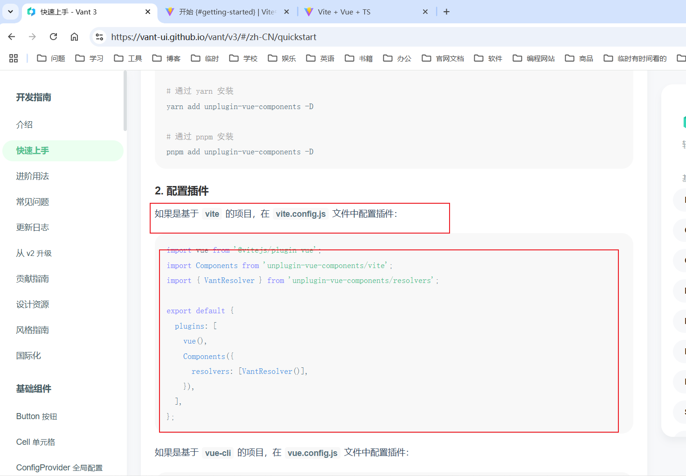Open a new browser tab
This screenshot has width=686, height=476.
pos(446,12)
